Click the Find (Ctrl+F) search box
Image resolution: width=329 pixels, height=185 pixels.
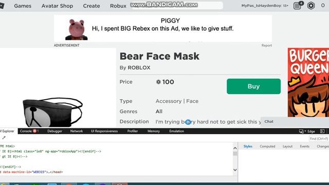pos(319,139)
